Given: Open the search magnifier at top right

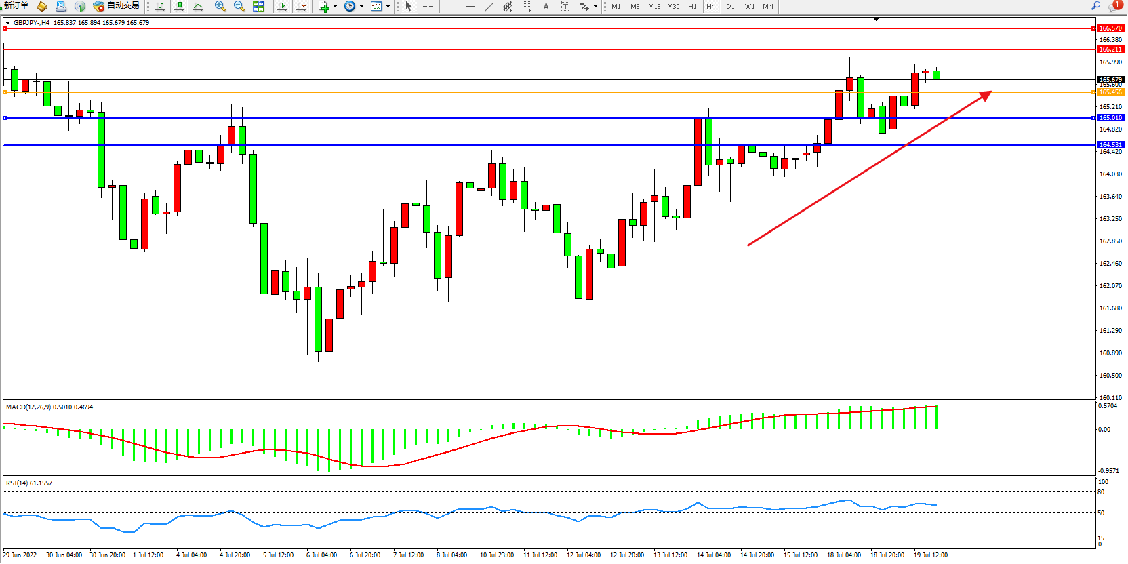Looking at the screenshot, I should (x=1095, y=6).
